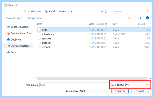154x98 pixels.
Task: Open the view options dropdown arrow
Action: tap(133, 18)
